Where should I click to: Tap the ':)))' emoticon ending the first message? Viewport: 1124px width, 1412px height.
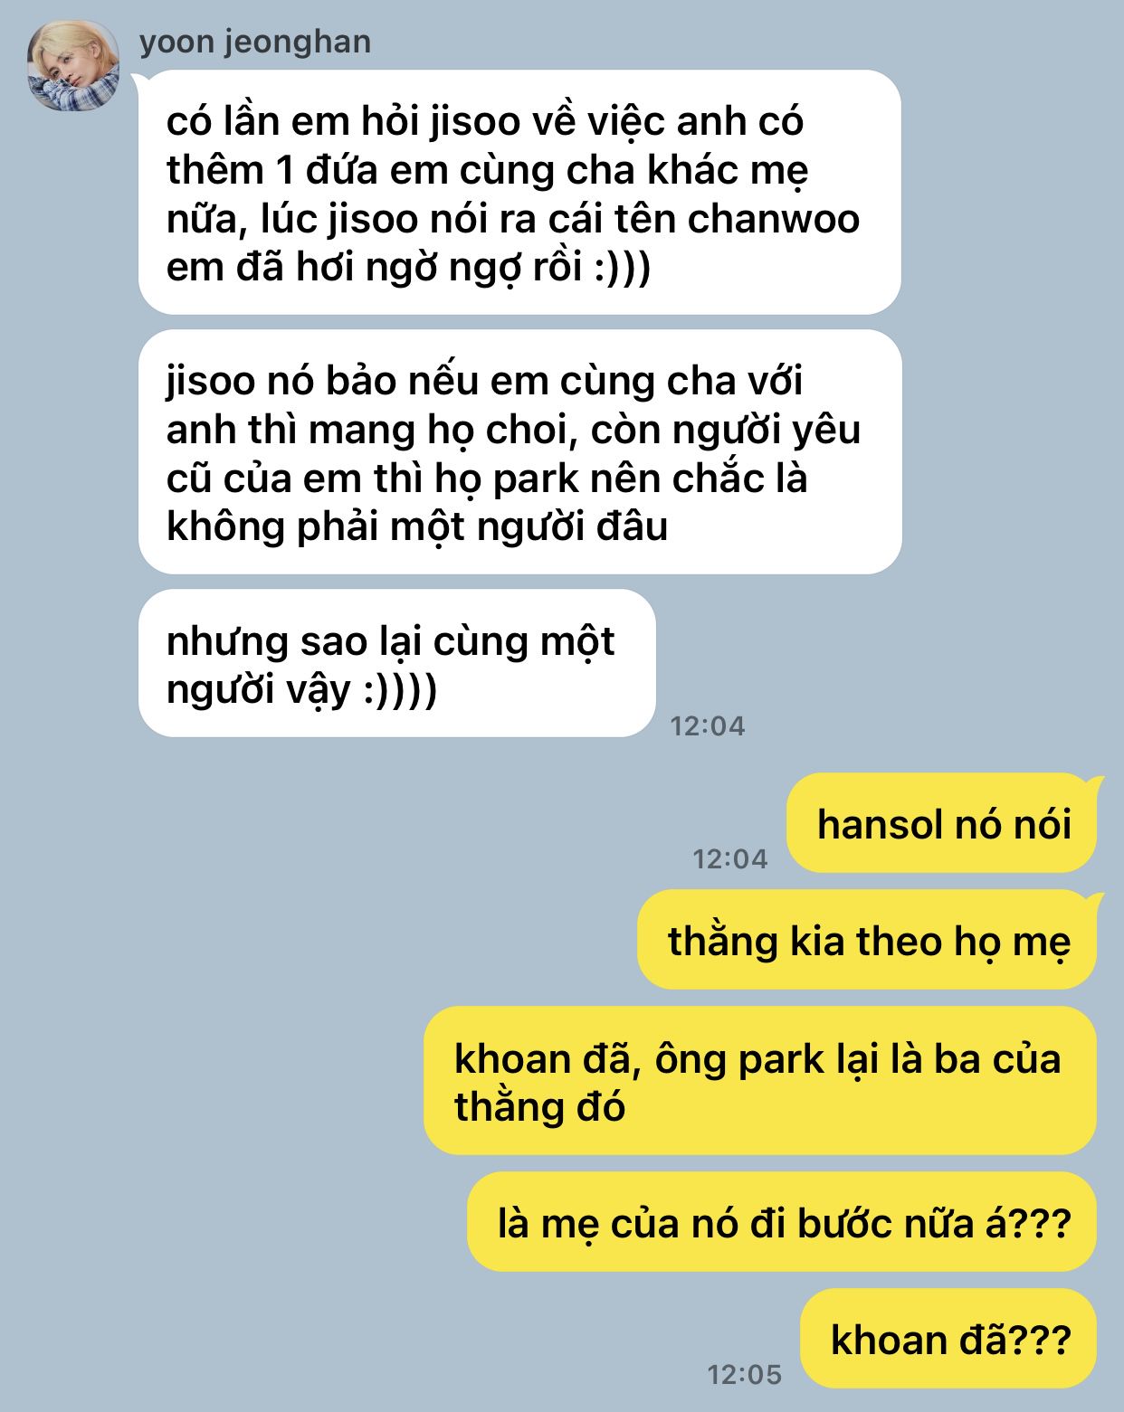point(623,269)
